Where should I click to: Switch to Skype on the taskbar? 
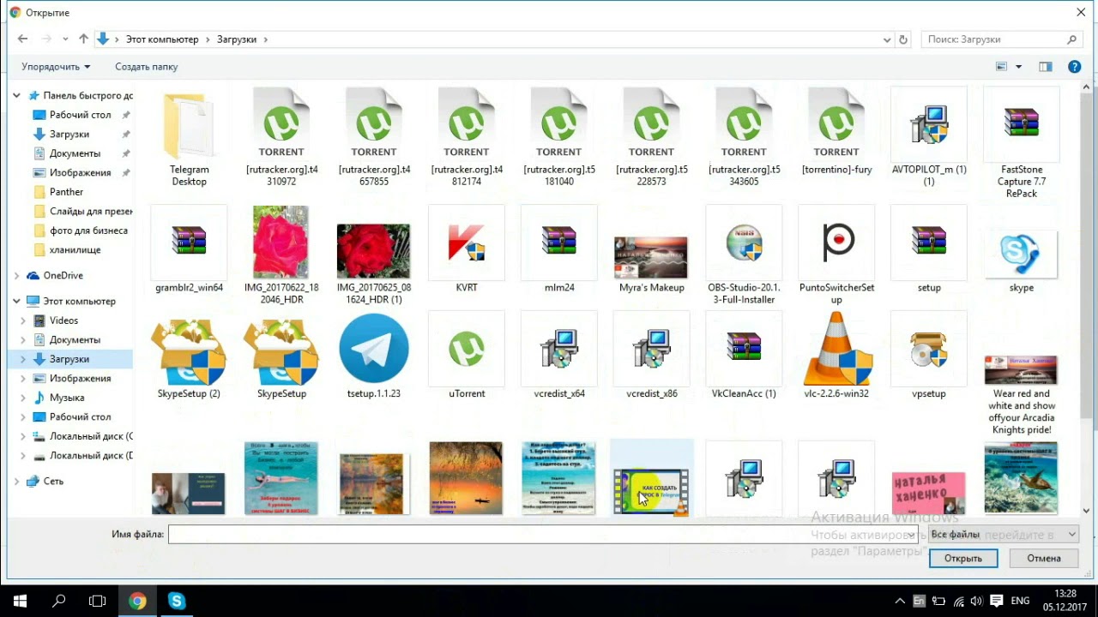(x=177, y=601)
